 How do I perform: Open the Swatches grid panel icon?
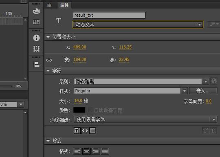tap(36, 22)
